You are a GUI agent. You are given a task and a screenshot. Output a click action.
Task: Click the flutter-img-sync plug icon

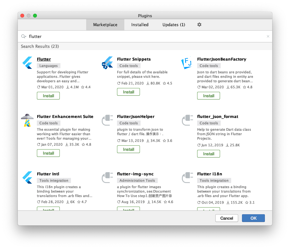click(x=107, y=178)
